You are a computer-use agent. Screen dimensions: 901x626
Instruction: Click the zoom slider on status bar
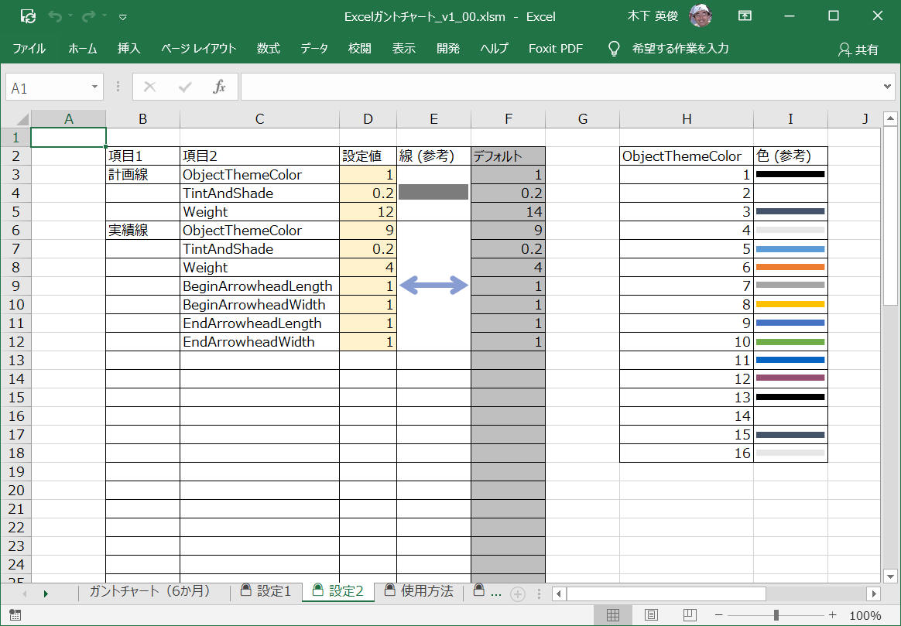tap(774, 615)
